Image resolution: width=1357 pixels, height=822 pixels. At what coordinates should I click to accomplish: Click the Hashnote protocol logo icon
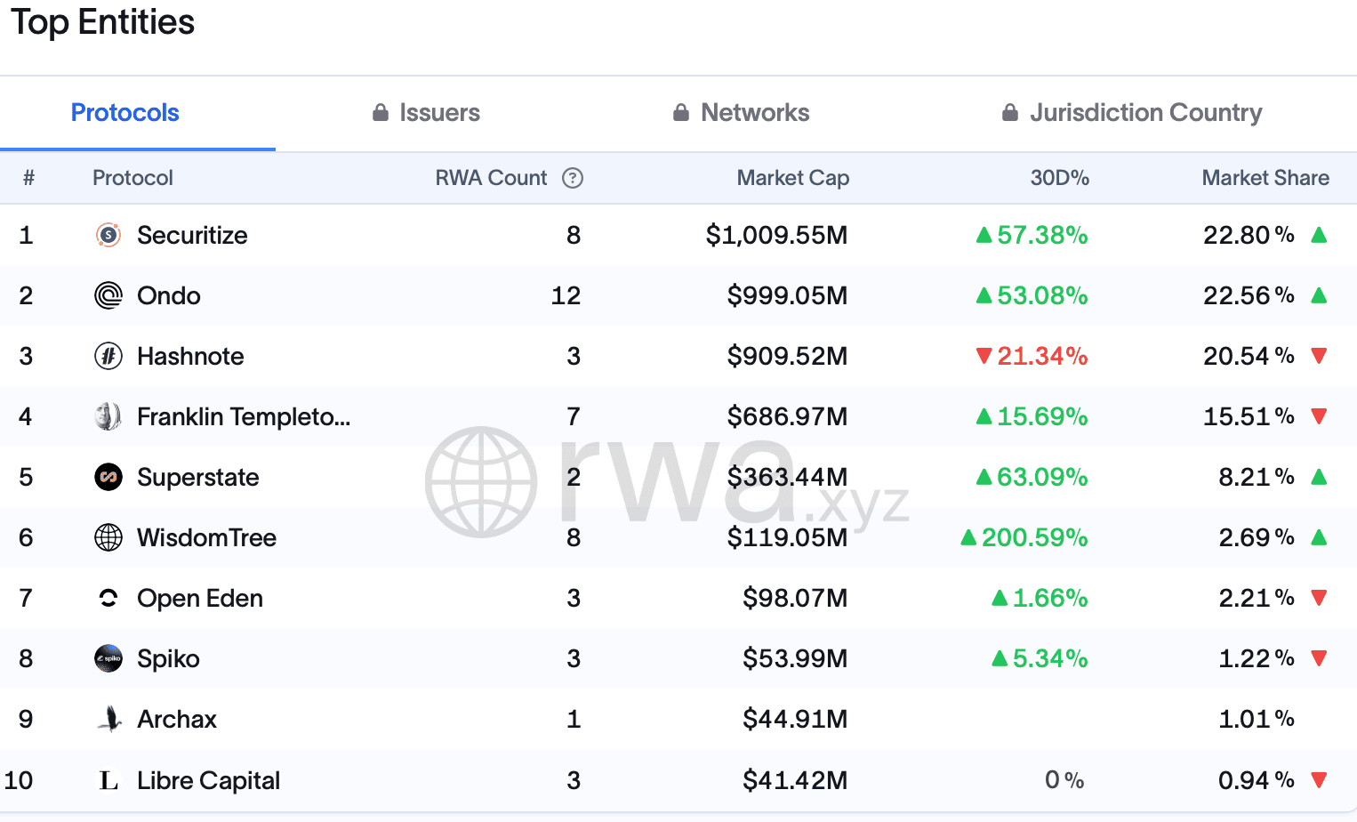point(108,356)
